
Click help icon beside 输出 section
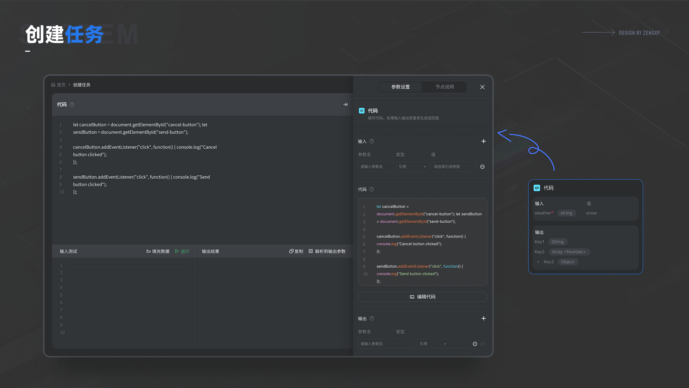pyautogui.click(x=372, y=318)
